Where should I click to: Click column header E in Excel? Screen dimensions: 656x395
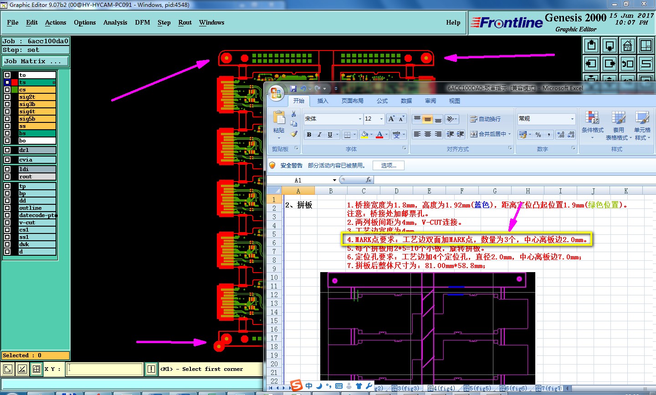tap(429, 191)
